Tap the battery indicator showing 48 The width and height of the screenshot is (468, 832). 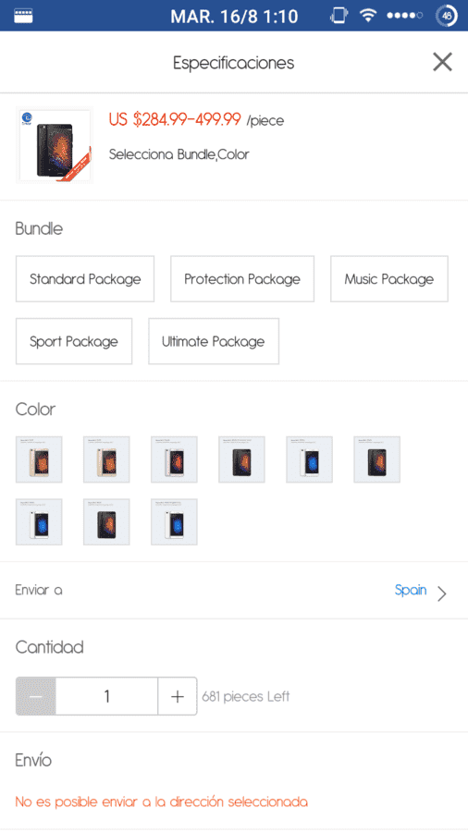point(446,16)
